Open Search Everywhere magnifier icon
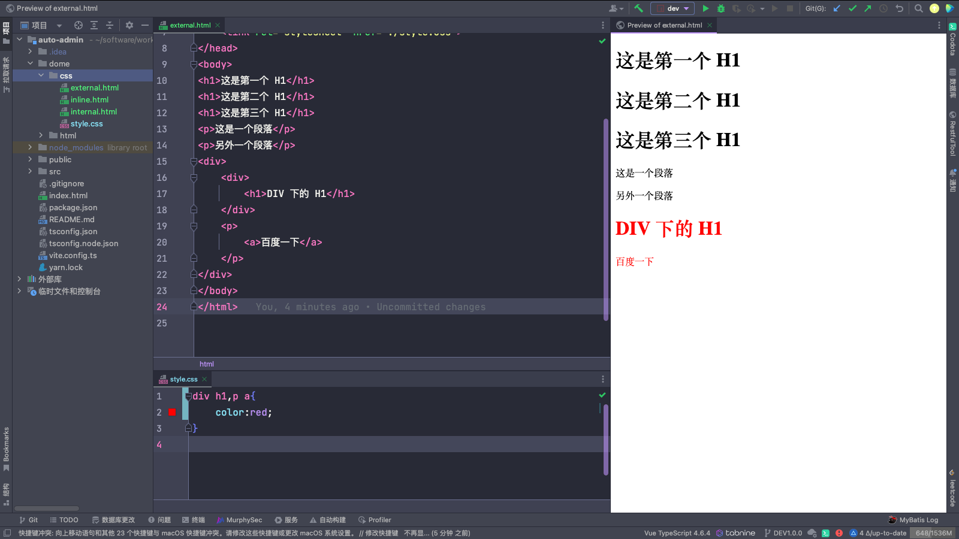 point(918,8)
